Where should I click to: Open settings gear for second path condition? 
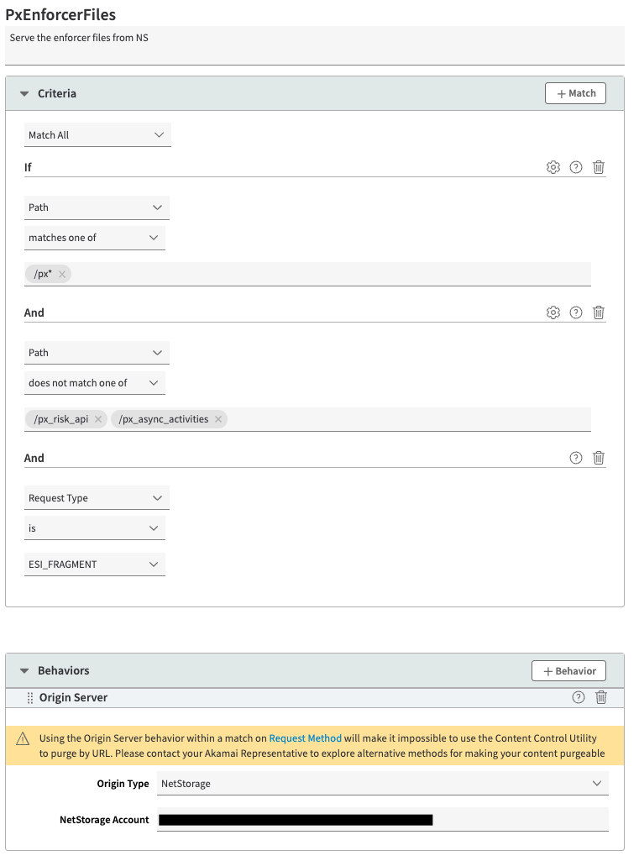pyautogui.click(x=553, y=312)
